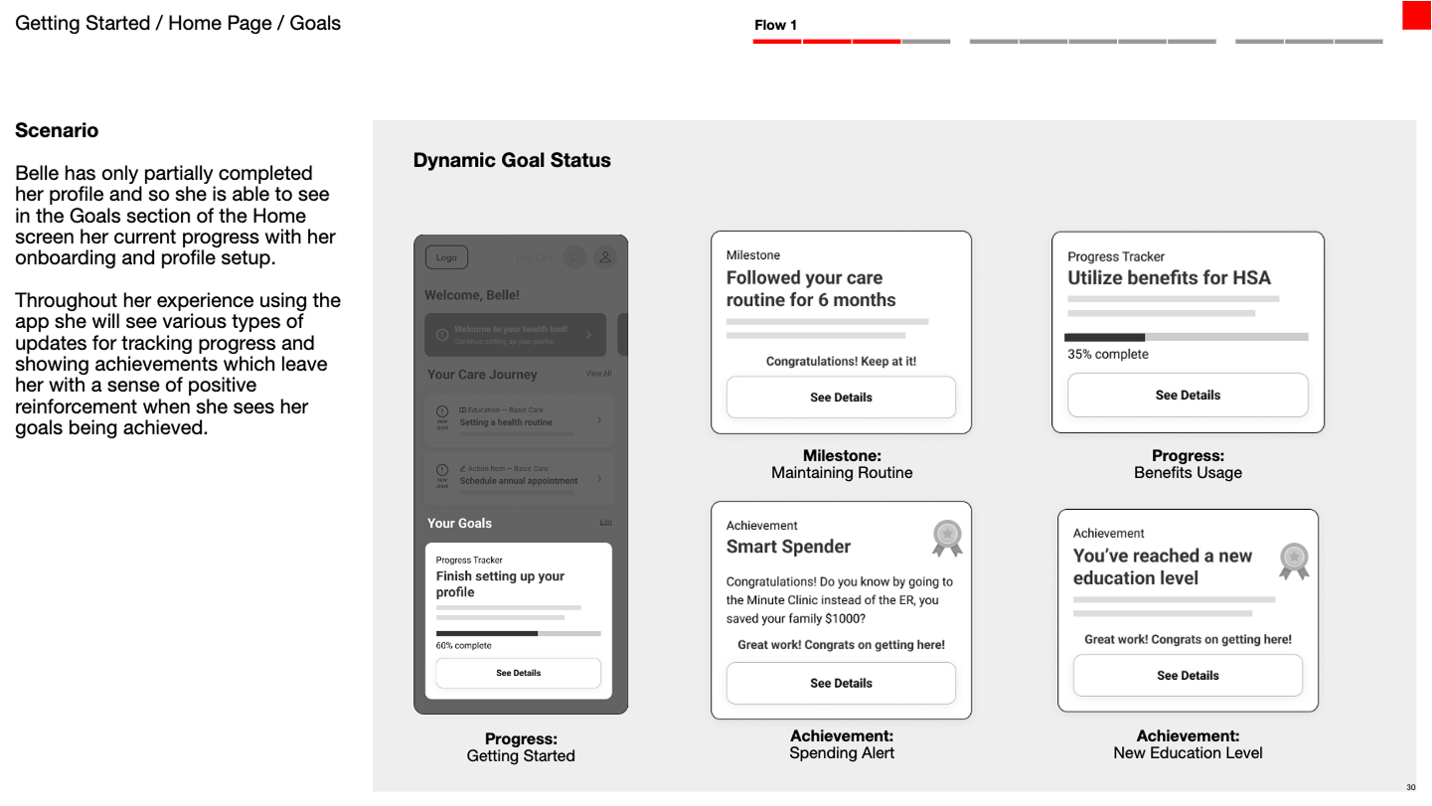Click the Find Care text in the phone header

click(535, 257)
